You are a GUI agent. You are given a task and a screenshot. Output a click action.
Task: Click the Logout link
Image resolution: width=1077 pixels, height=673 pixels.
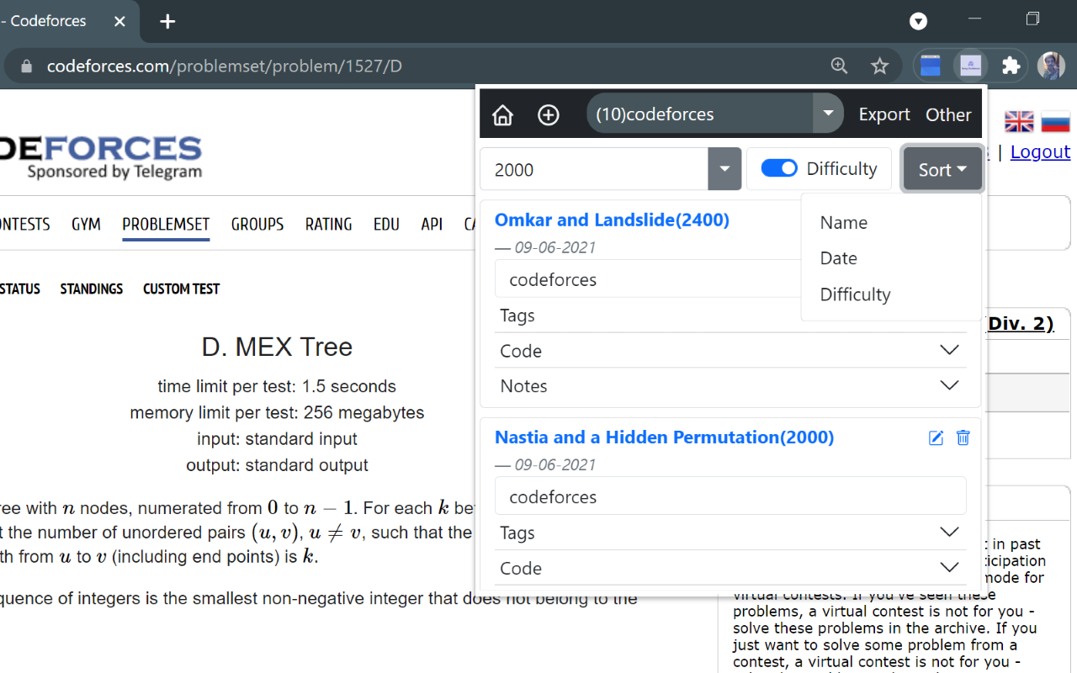pos(1040,152)
